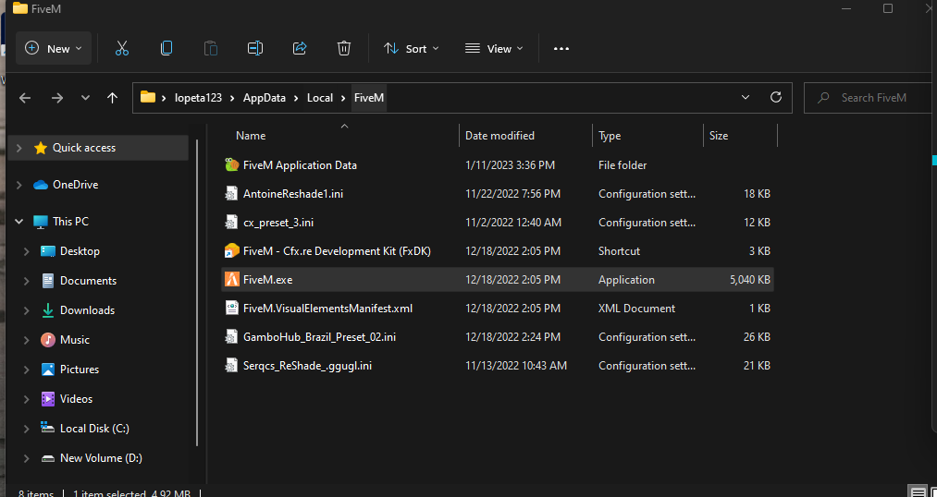Open the View dropdown menu

coord(494,48)
